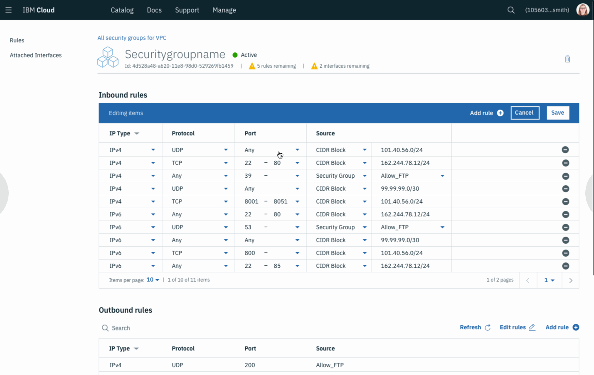The image size is (594, 375).
Task: Save the edited inbound rules
Action: pyautogui.click(x=558, y=113)
